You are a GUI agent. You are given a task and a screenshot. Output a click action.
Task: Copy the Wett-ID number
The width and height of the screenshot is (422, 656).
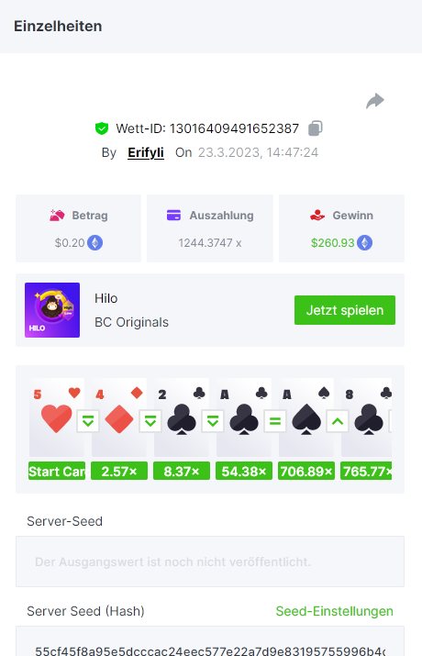[x=316, y=128]
